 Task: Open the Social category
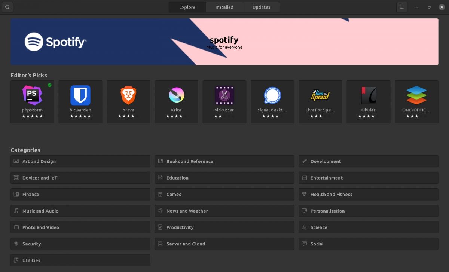tap(369, 244)
